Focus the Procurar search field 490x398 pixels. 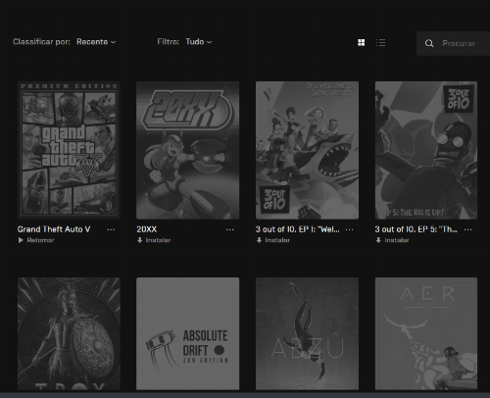click(x=454, y=43)
